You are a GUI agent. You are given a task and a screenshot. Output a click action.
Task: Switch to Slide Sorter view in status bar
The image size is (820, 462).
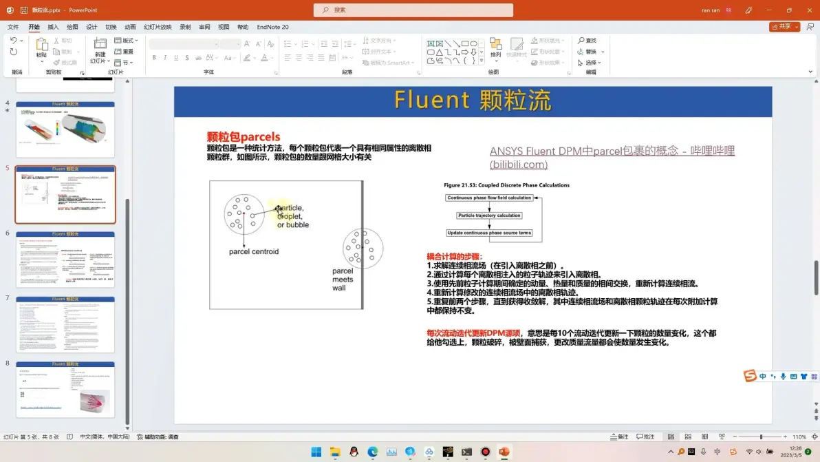point(688,437)
